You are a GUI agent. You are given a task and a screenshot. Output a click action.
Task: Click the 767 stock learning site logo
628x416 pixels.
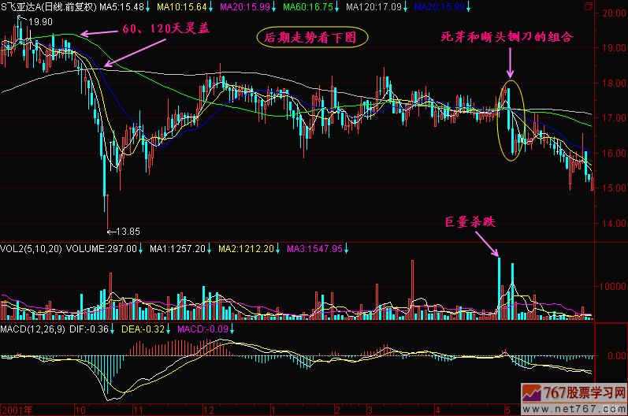[x=573, y=392]
